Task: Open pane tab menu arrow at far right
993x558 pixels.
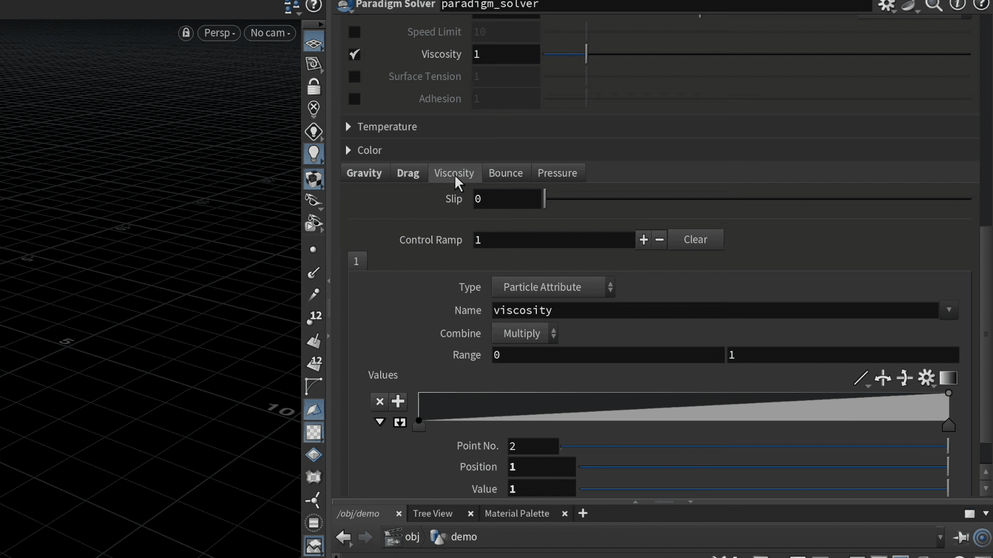Action: (x=986, y=514)
